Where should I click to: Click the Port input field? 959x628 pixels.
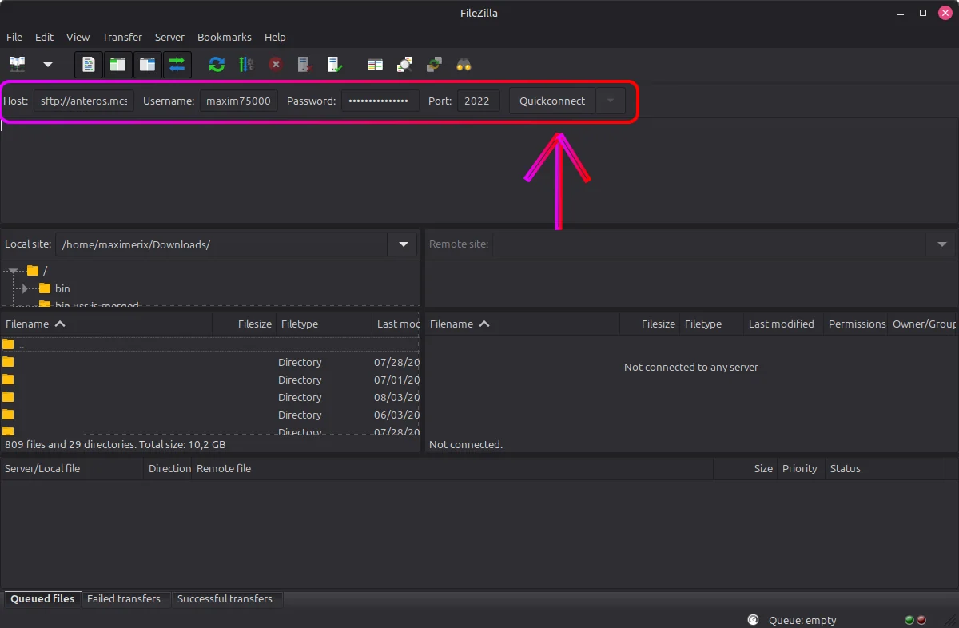(x=478, y=101)
